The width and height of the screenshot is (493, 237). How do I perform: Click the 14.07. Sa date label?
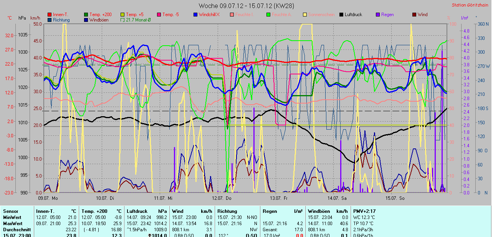tap(337, 198)
